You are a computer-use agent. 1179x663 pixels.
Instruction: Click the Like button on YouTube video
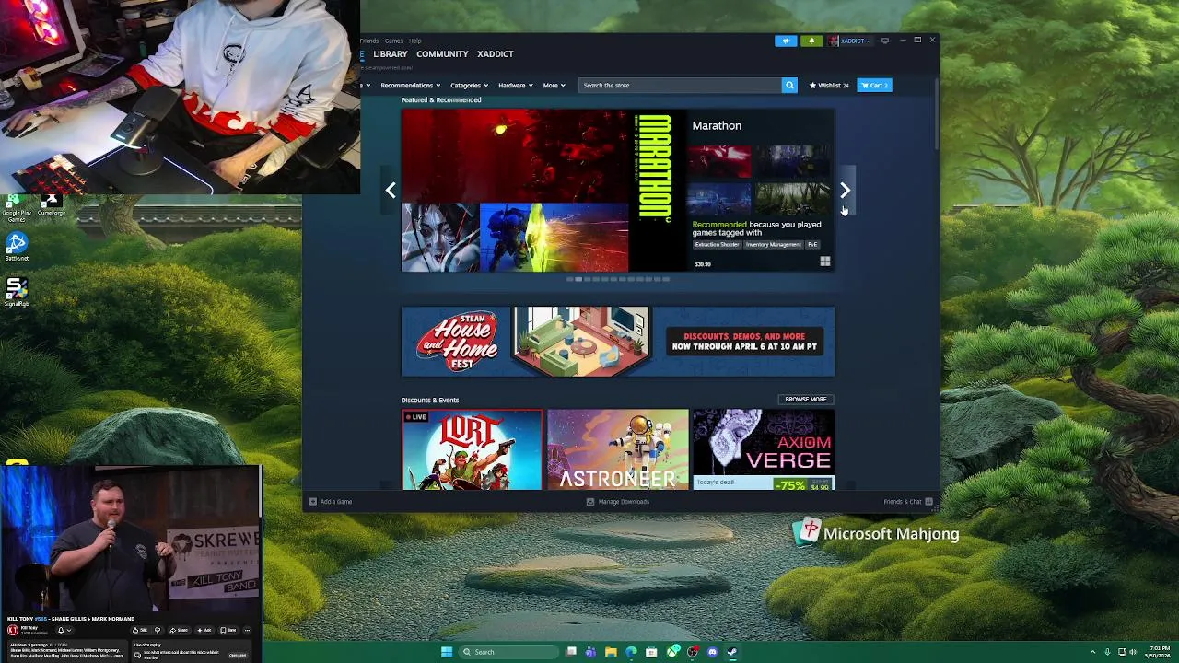(x=140, y=630)
